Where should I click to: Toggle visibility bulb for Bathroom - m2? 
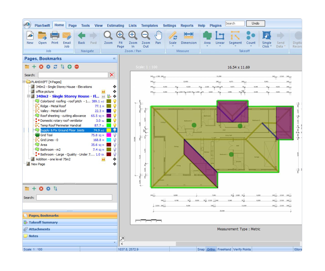pos(115,150)
